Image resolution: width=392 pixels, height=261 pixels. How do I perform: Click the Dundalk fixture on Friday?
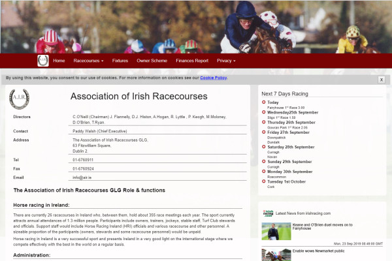coord(273,142)
